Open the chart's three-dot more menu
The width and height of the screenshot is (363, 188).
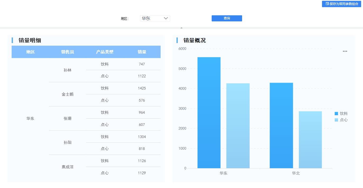(345, 51)
